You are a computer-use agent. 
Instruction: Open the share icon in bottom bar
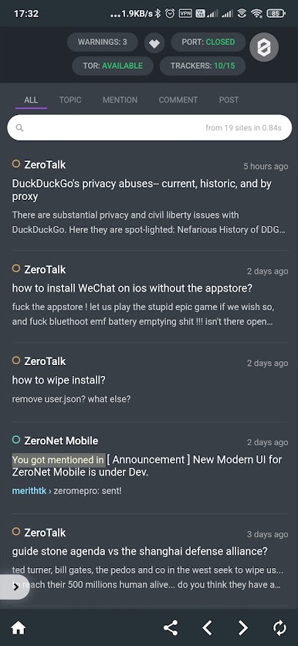point(171,628)
